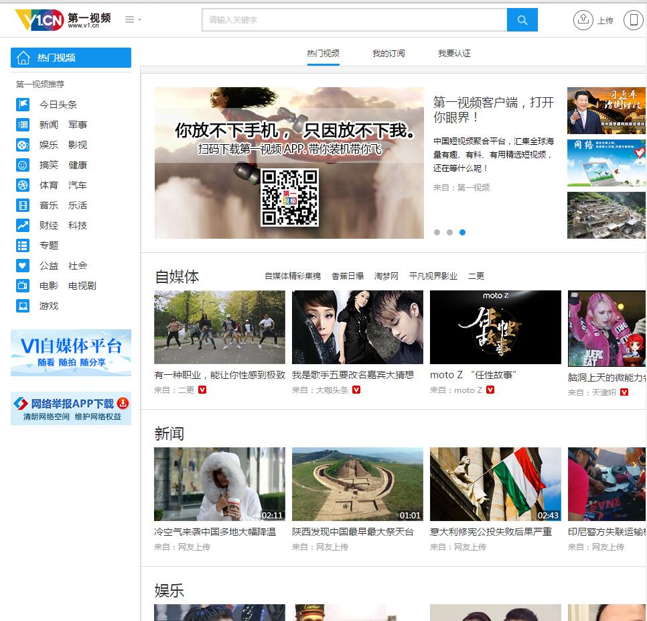Open the mobile phone icon in header
Viewport: 647px width, 621px height.
click(x=634, y=19)
